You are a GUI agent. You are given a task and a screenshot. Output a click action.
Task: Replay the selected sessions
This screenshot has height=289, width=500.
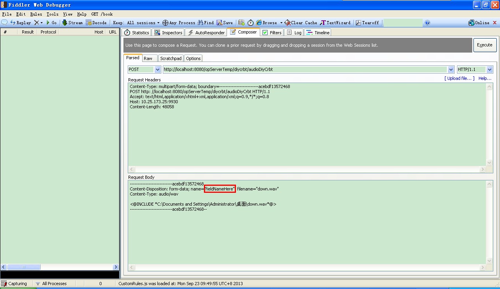point(21,23)
